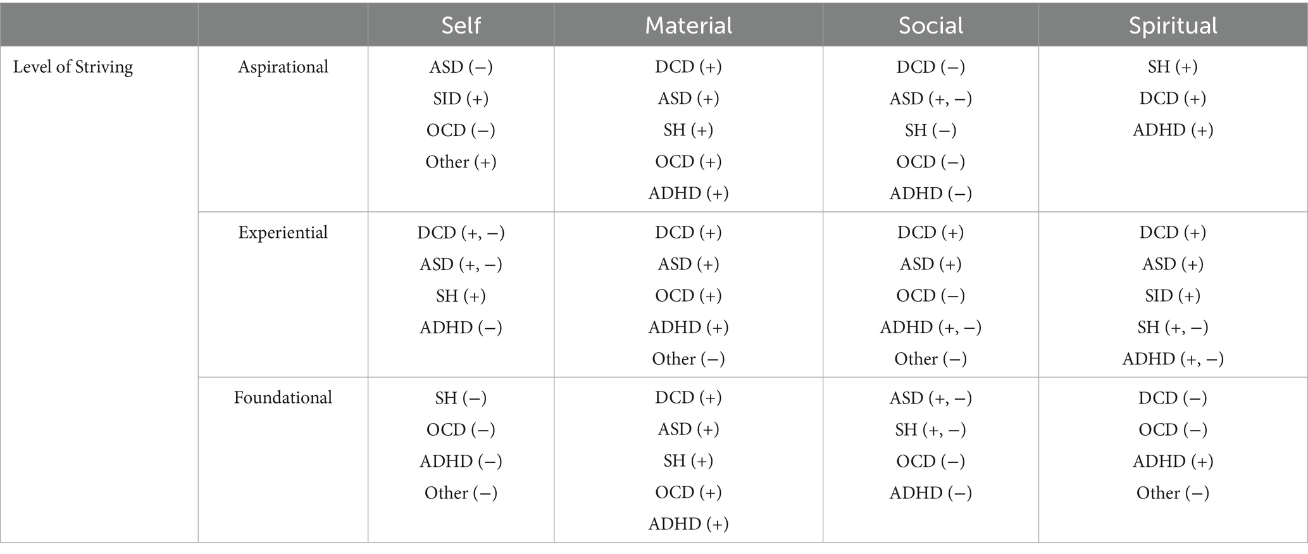Click Other (−) in Foundational Spiritual cell
This screenshot has width=1308, height=554.
tap(1173, 493)
